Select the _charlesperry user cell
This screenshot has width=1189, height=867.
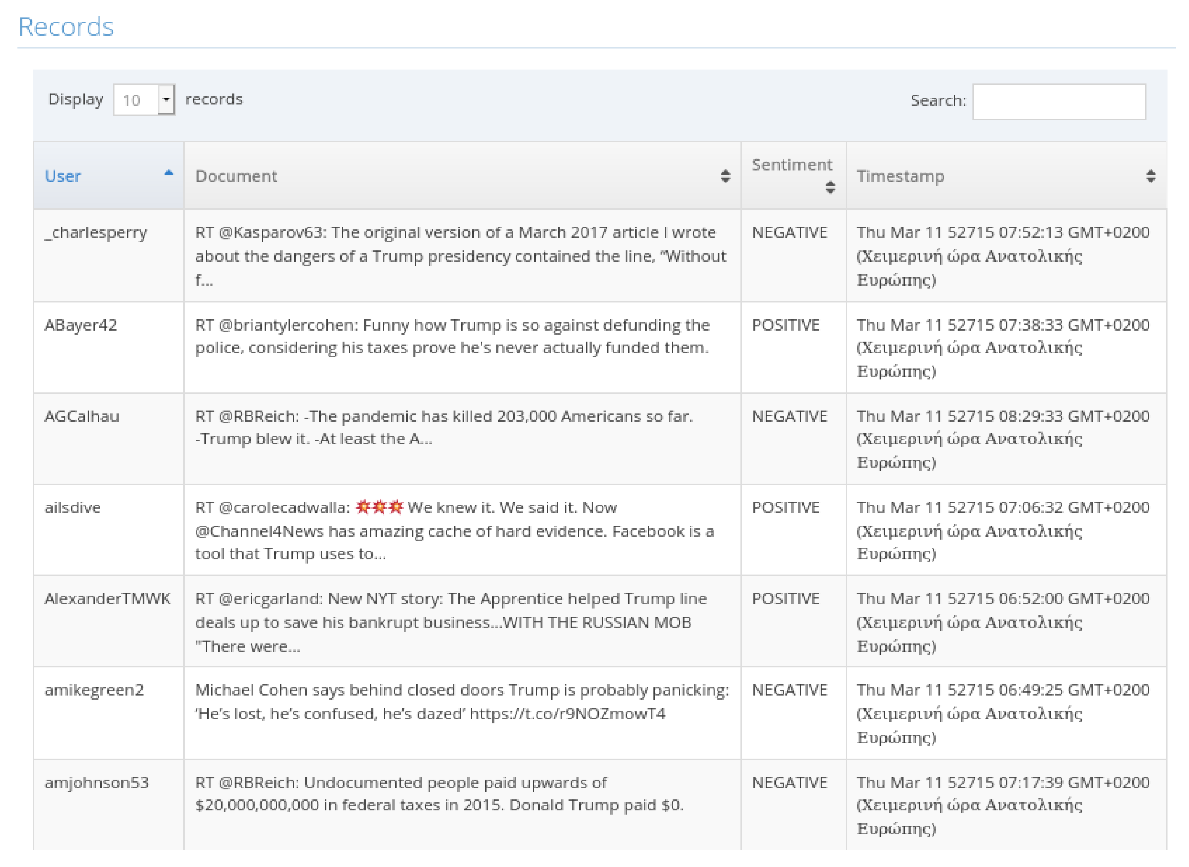(x=109, y=256)
